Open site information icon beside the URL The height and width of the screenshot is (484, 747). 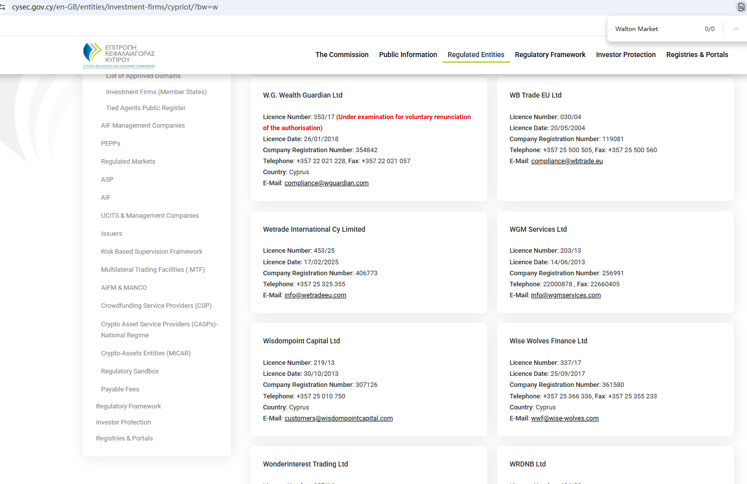[x=3, y=7]
